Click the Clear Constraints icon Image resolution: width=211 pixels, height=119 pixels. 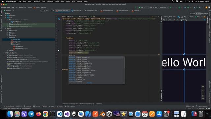coord(174,20)
